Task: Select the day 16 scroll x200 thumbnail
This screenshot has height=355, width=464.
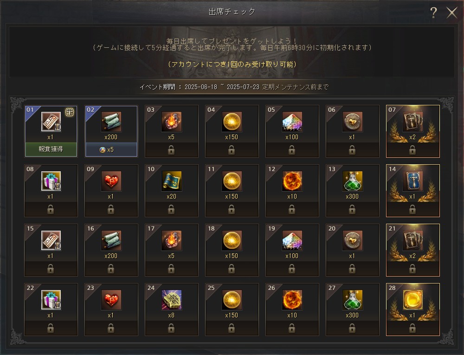Action: (111, 240)
